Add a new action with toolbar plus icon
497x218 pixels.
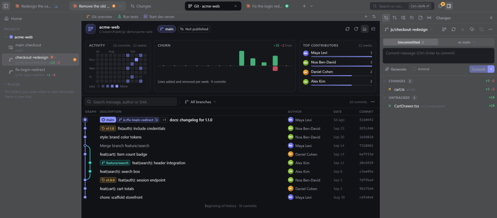click(366, 16)
